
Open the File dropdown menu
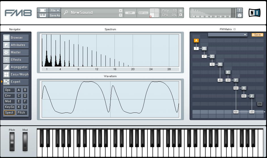(x=55, y=10)
